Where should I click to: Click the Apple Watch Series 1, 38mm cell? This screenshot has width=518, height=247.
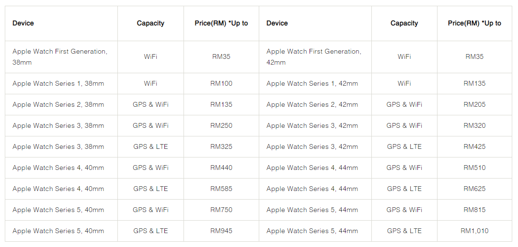[x=58, y=83]
